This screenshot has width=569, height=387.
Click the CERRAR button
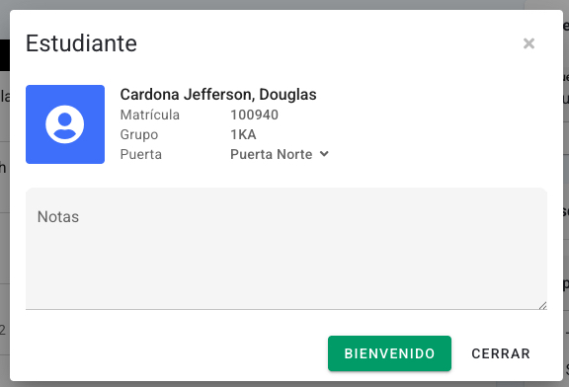click(x=501, y=353)
